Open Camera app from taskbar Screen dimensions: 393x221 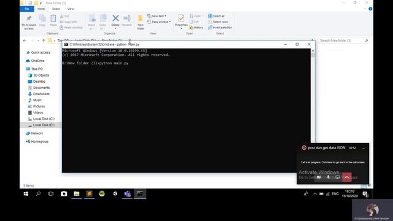(x=64, y=194)
